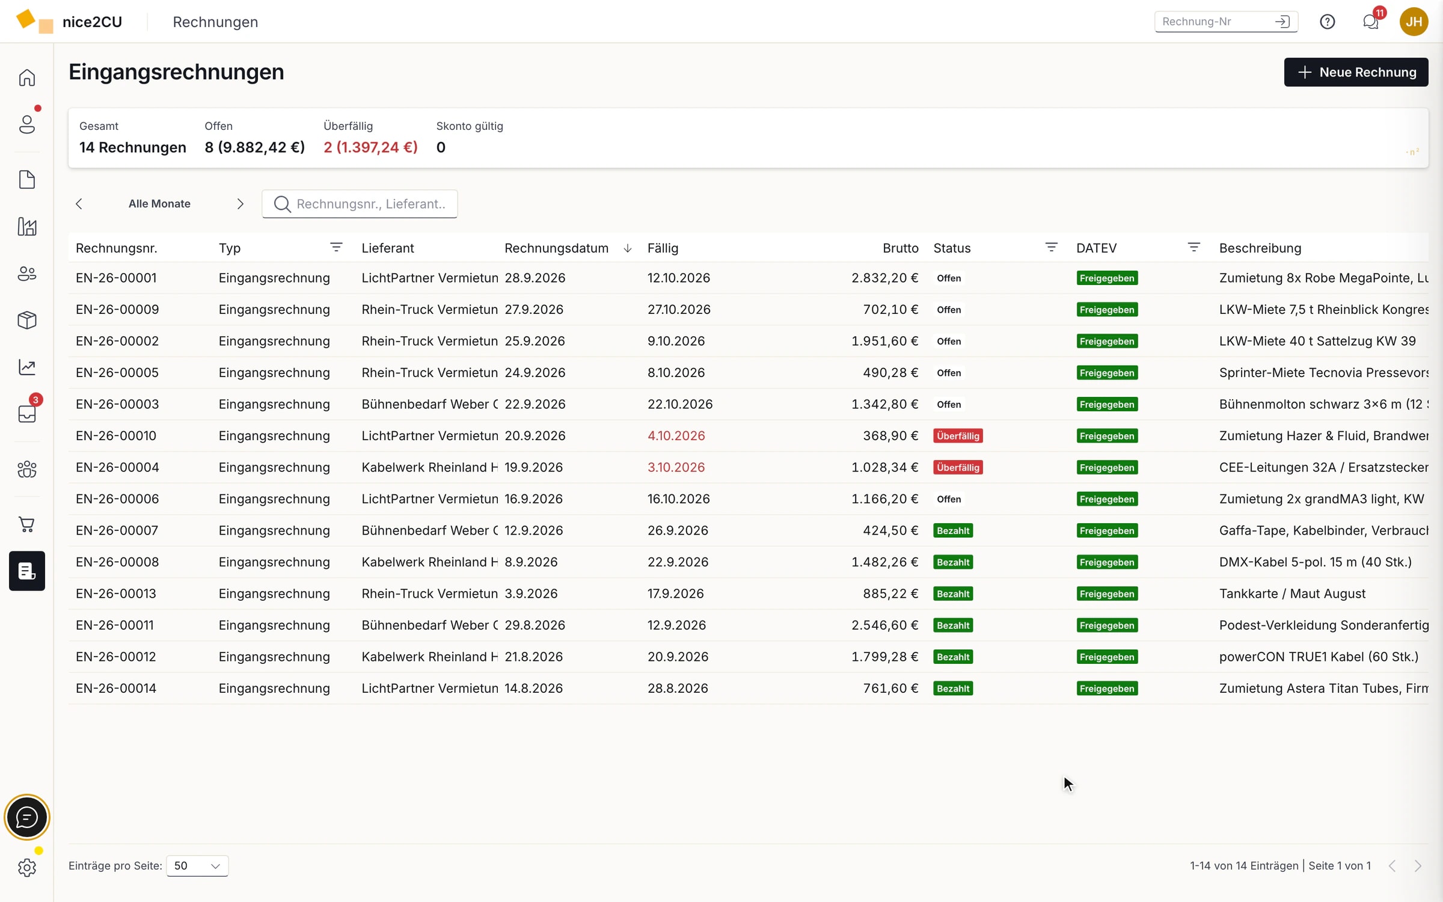Click the Offen 8 (9.882,42 €) summary

[254, 138]
